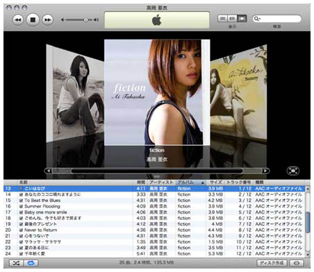Click the library summary status text

click(147, 263)
